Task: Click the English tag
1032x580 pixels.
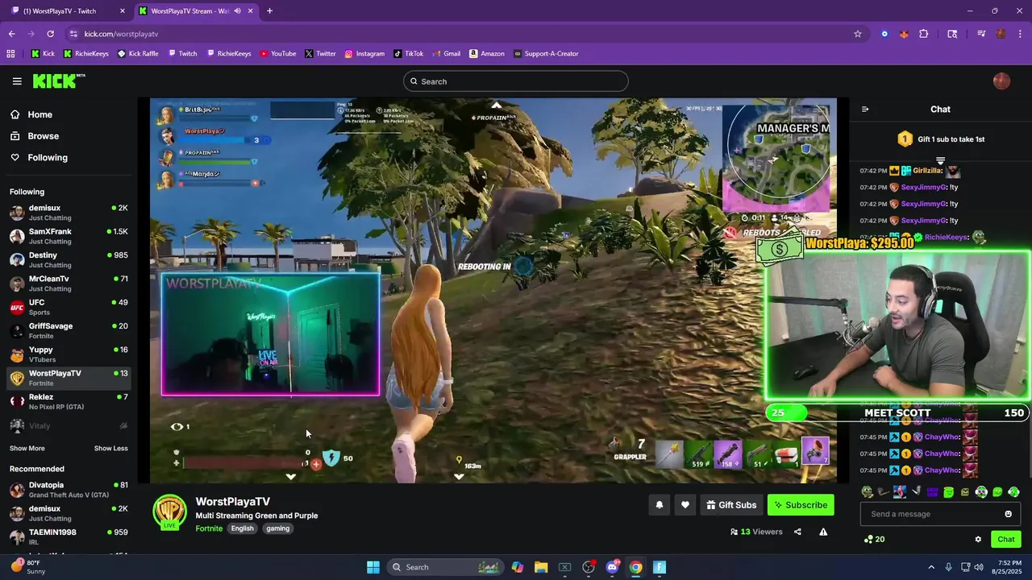Action: coord(242,528)
